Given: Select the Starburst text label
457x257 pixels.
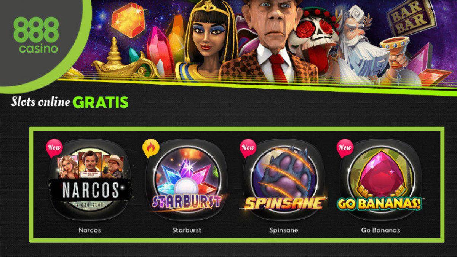Looking at the screenshot, I should click(x=187, y=230).
